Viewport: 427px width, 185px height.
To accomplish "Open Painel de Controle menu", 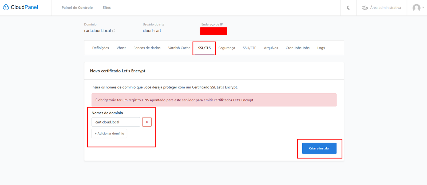I will tap(77, 8).
